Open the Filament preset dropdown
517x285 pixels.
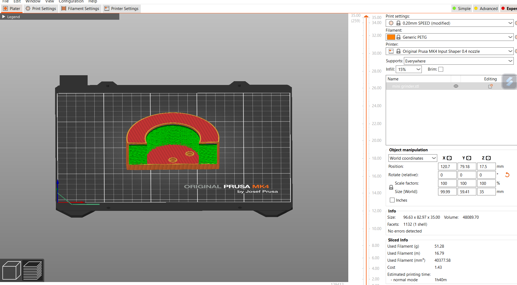tap(449, 37)
